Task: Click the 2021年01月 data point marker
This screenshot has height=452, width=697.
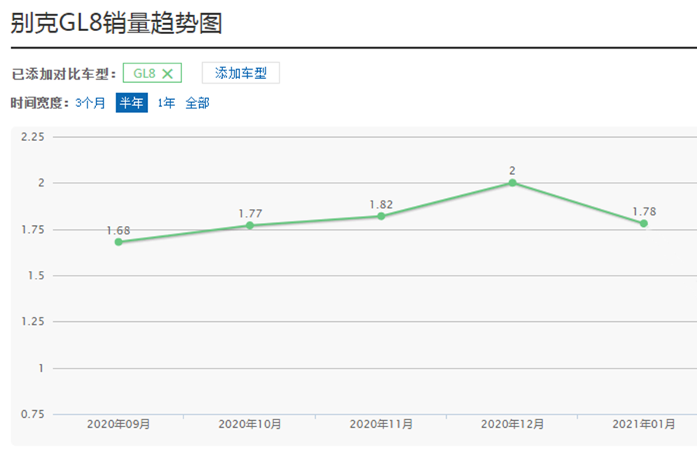Action: pyautogui.click(x=644, y=224)
